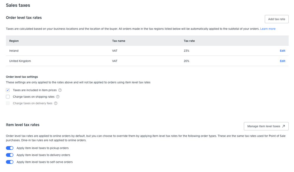Click the Tax rate column header
The height and width of the screenshot is (172, 294).
click(189, 41)
